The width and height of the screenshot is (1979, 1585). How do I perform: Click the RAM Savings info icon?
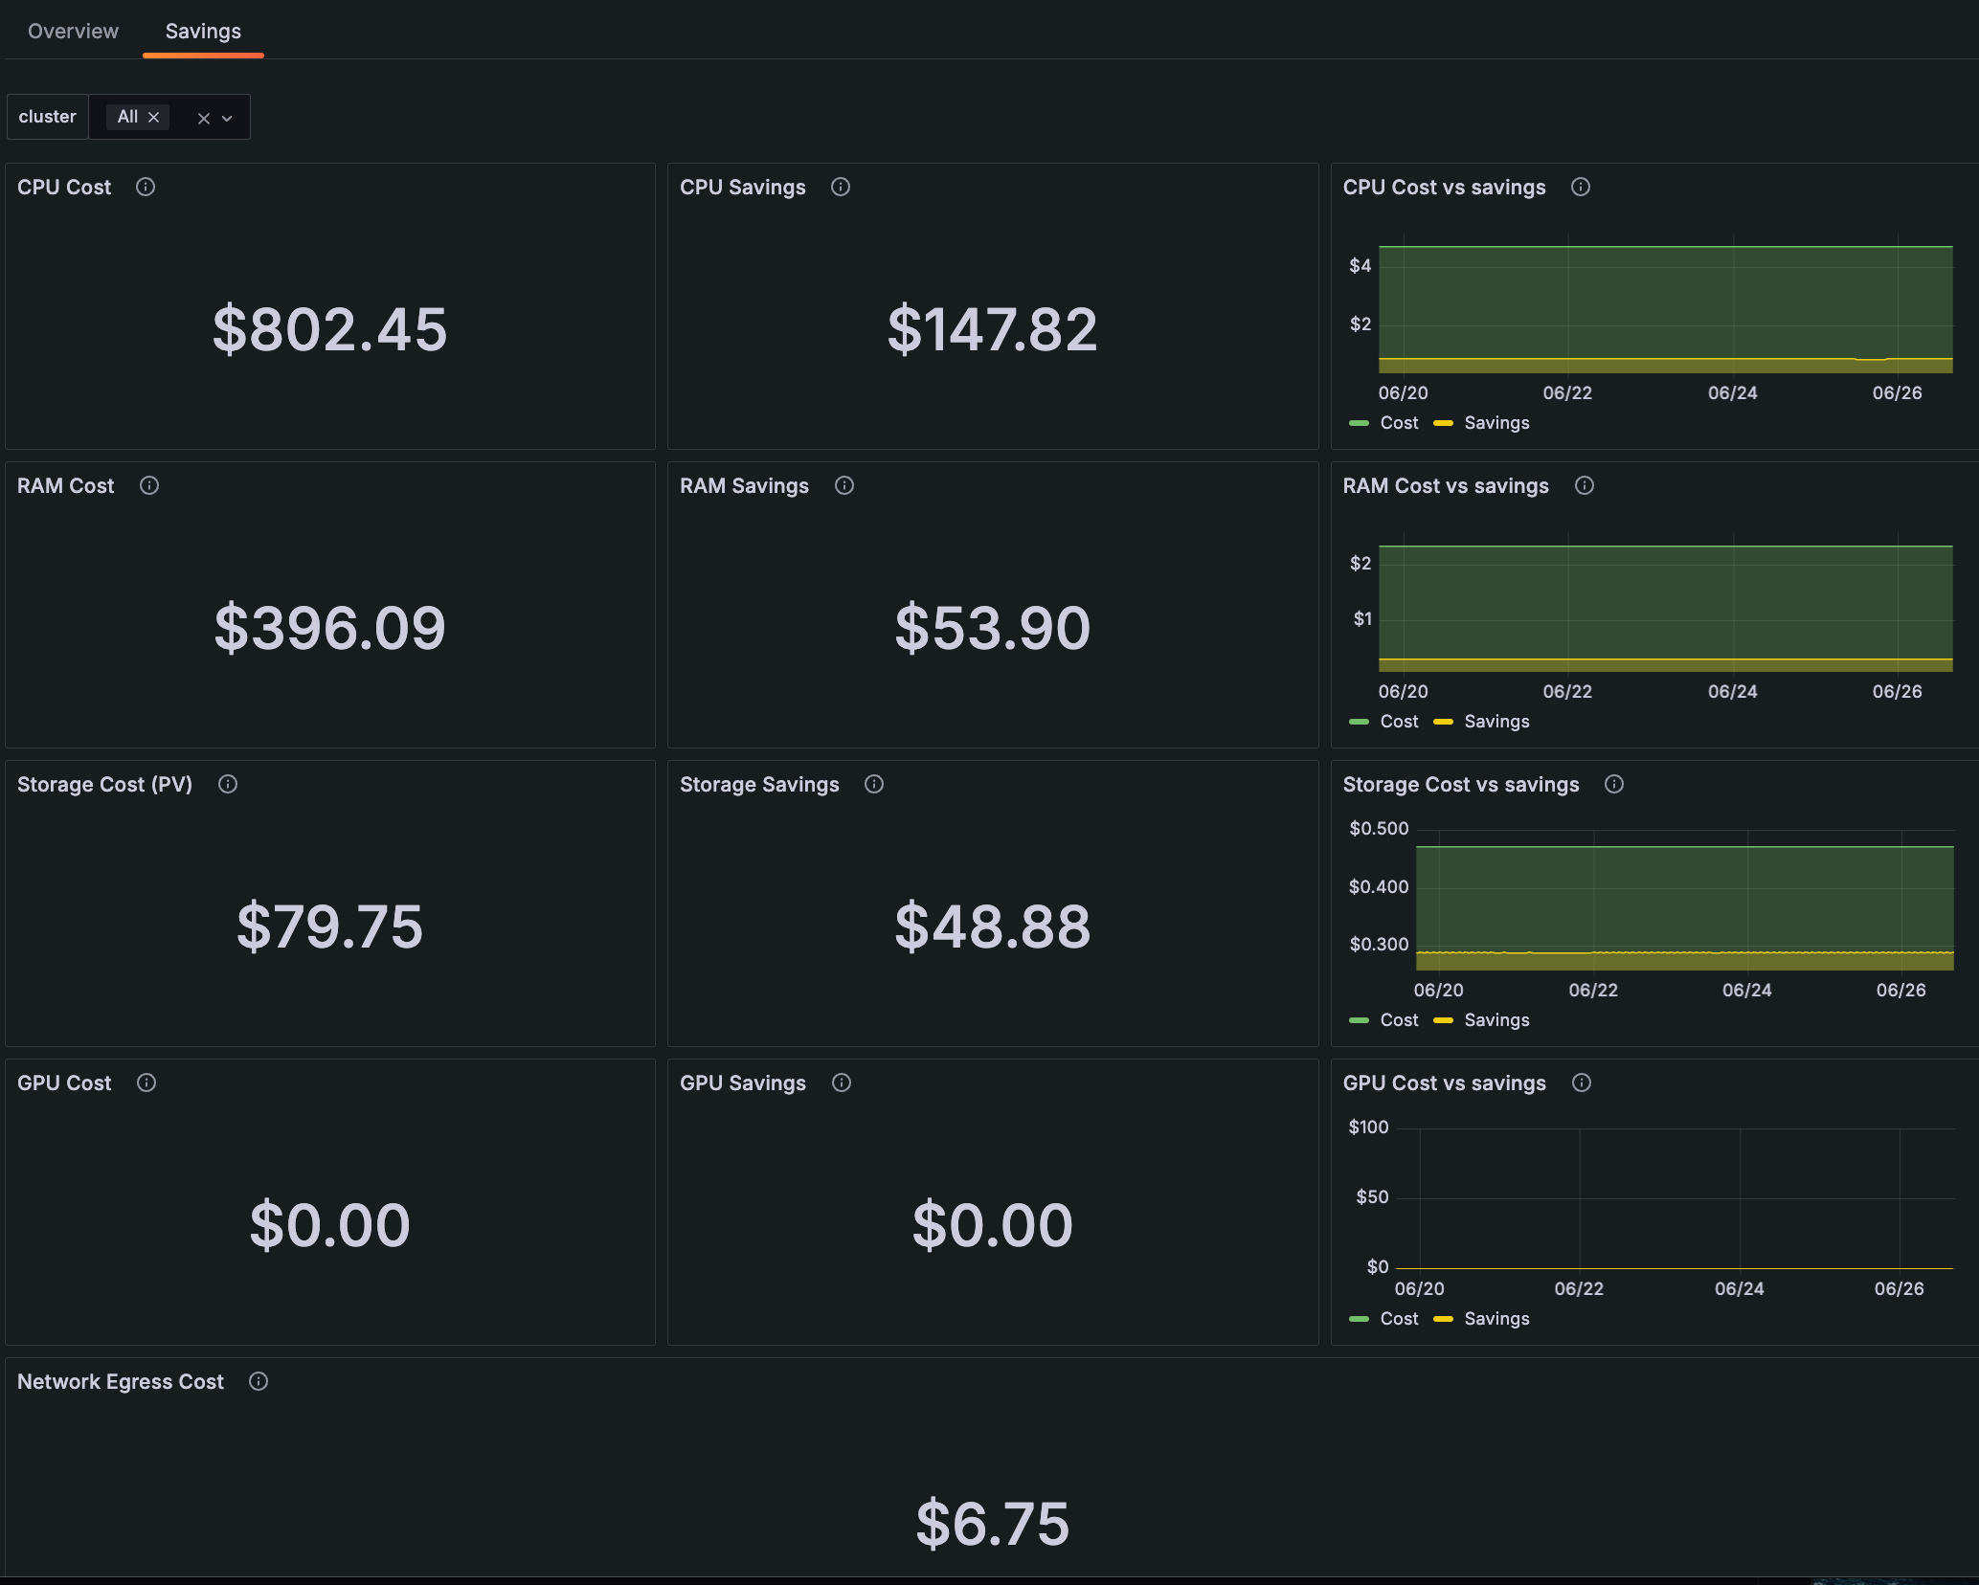[x=843, y=485]
